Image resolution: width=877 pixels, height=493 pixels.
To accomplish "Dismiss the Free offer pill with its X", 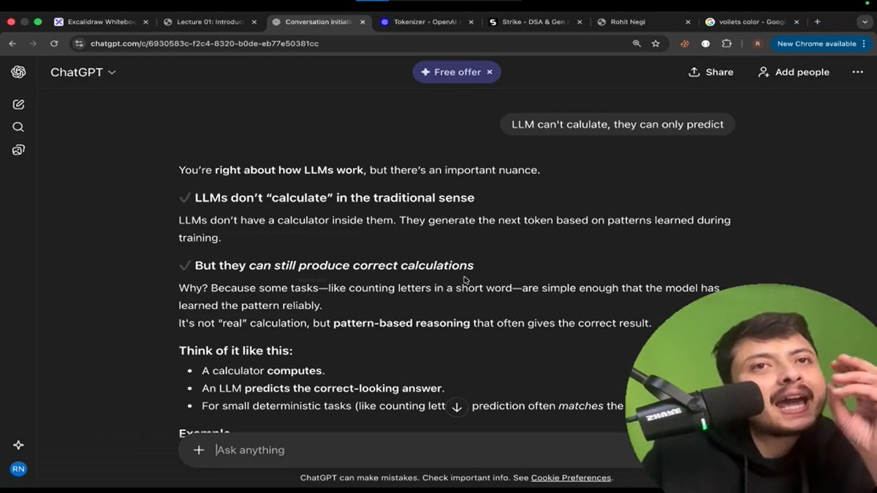I will point(490,72).
